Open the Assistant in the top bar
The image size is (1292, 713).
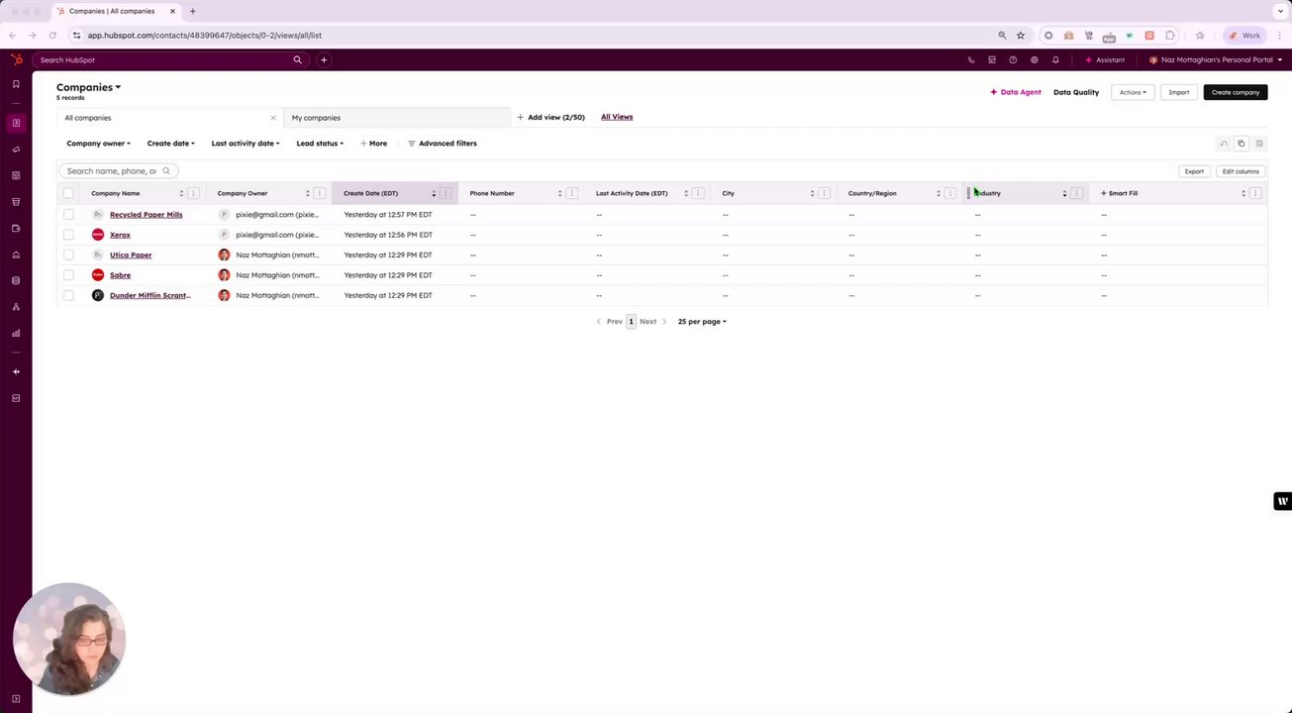tap(1105, 59)
